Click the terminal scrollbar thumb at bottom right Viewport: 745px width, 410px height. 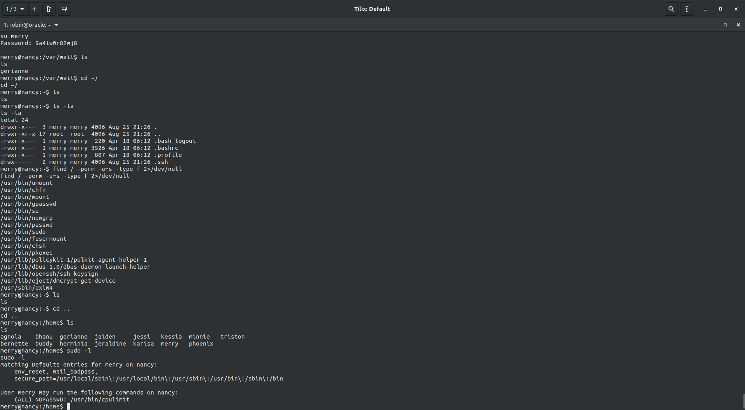tap(743, 401)
